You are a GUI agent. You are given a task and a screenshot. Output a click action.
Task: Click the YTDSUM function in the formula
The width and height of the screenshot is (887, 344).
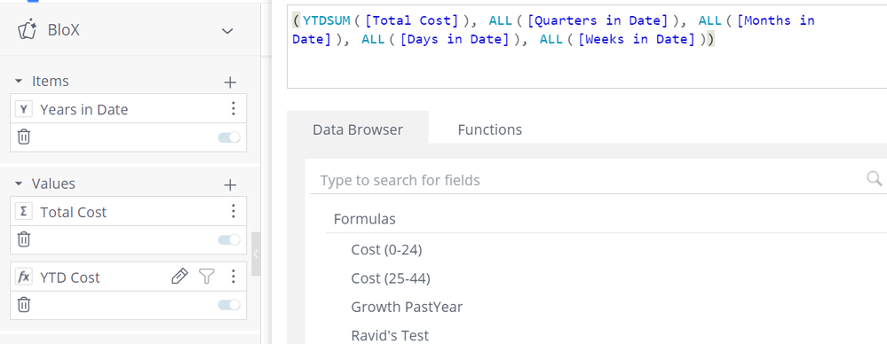coord(327,21)
